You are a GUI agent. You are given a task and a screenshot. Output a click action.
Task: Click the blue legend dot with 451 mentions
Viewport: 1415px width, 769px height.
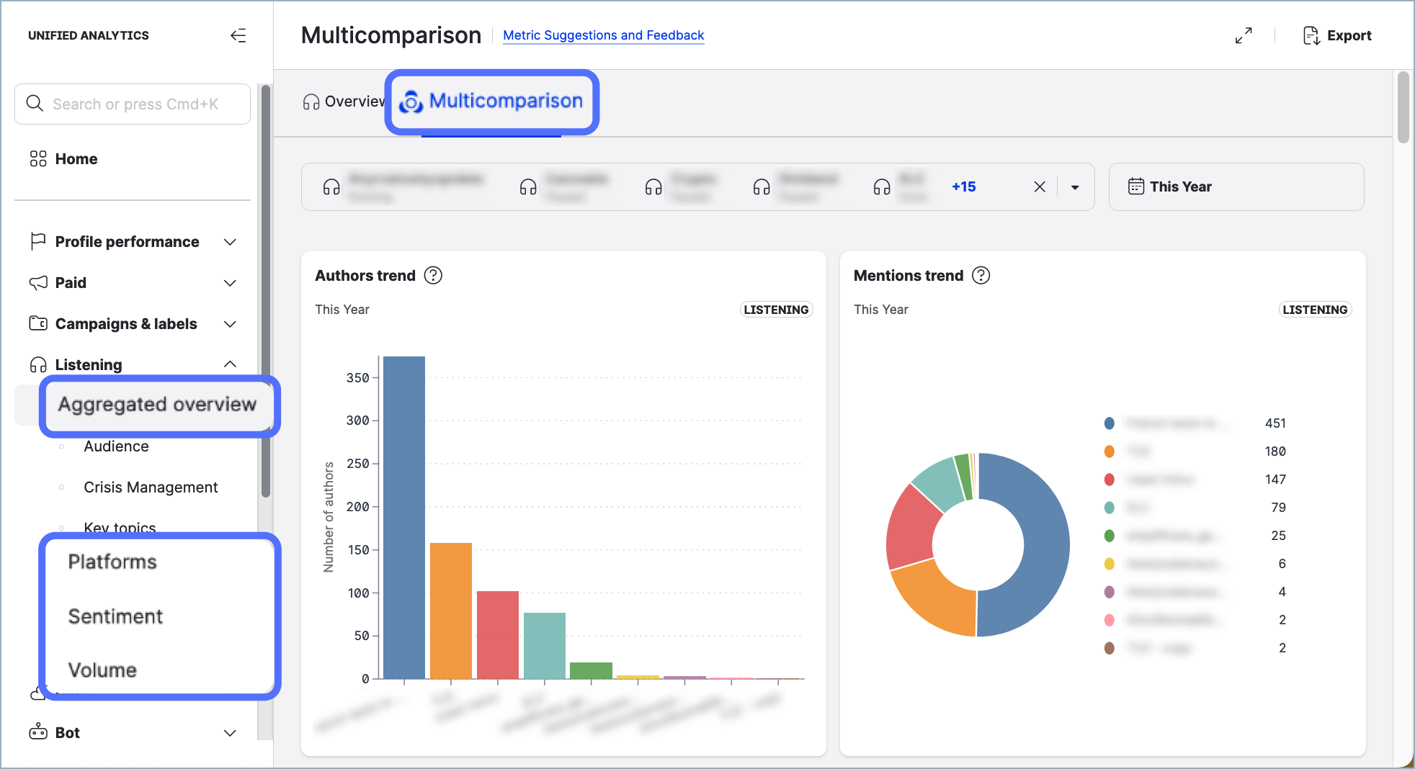point(1109,423)
